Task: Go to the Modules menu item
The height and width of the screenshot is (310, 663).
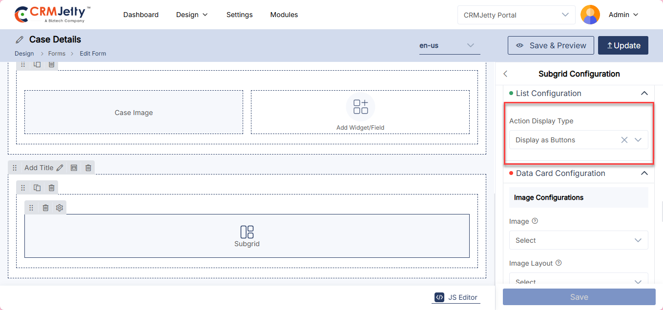Action: coord(284,15)
